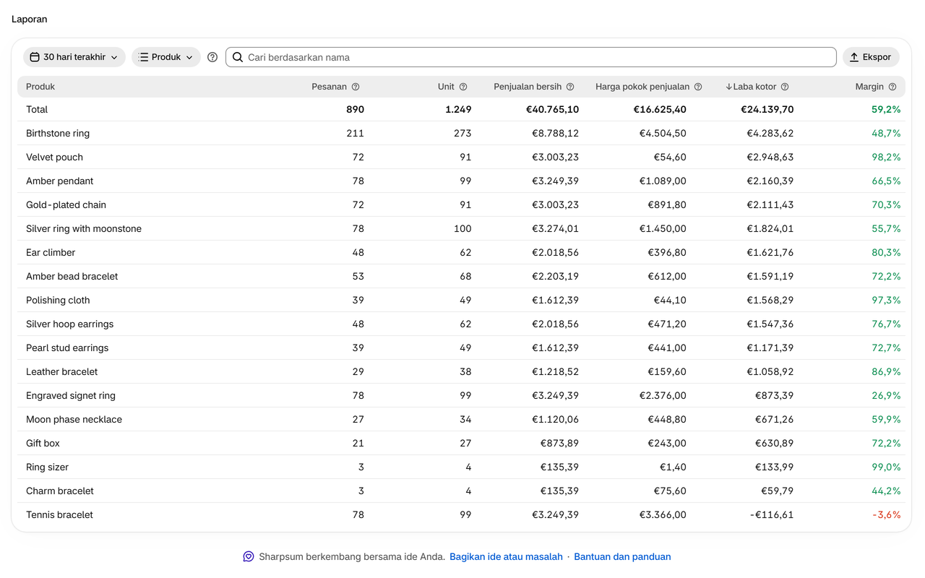Image resolution: width=925 pixels, height=578 pixels.
Task: Select the Amber pendant product name
Action: tap(60, 181)
